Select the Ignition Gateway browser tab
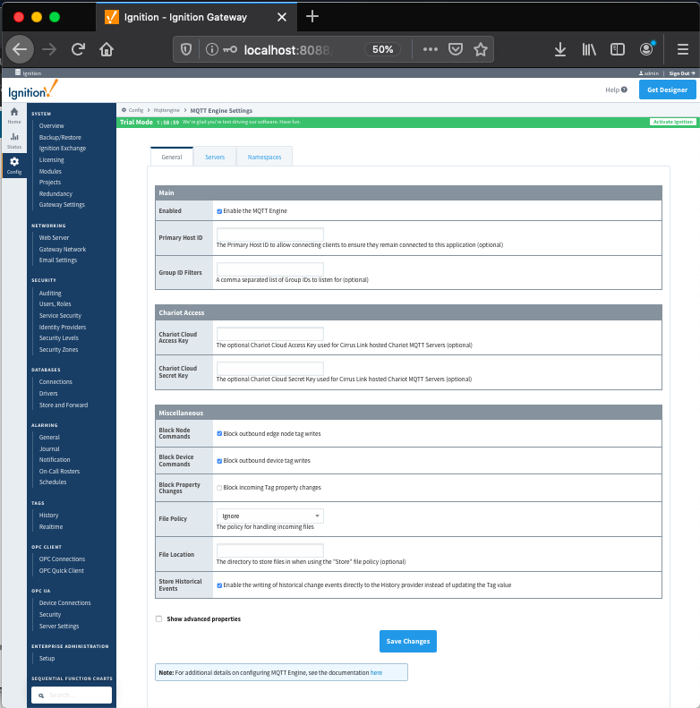This screenshot has height=708, width=700. coord(196,17)
